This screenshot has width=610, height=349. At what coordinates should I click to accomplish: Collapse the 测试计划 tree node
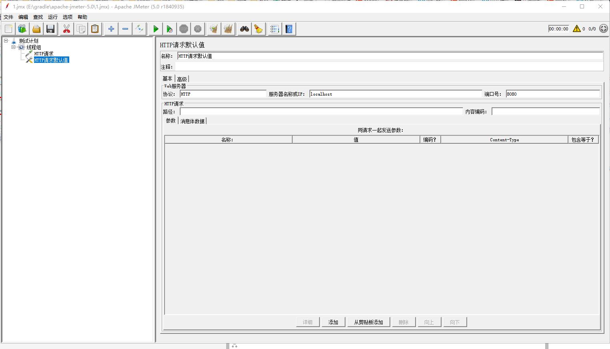(x=6, y=41)
